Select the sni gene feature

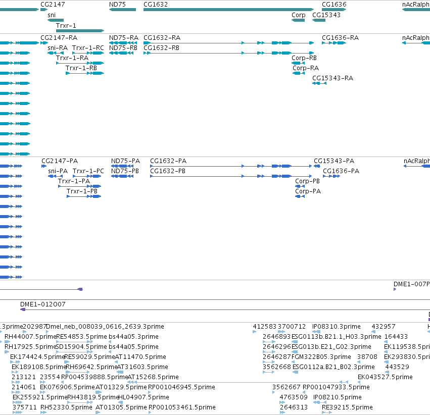[56, 20]
